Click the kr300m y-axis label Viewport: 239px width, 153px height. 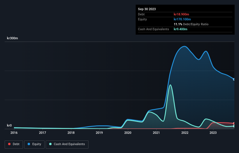click(12, 38)
